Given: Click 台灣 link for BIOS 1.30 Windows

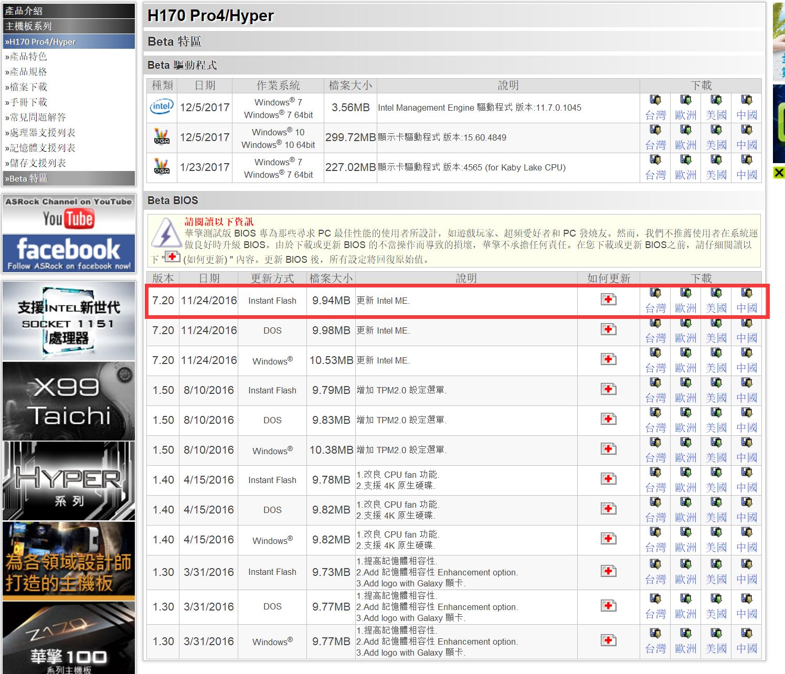Looking at the screenshot, I should click(x=655, y=648).
